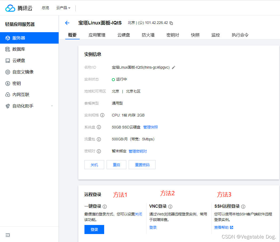Open the 云产品 dropdown menu

pyautogui.click(x=63, y=8)
